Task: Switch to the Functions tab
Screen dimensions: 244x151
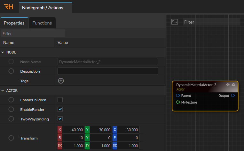Action: pyautogui.click(x=42, y=23)
